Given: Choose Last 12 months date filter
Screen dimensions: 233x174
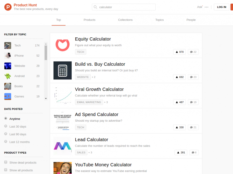Looking at the screenshot, I should click(x=6, y=142).
